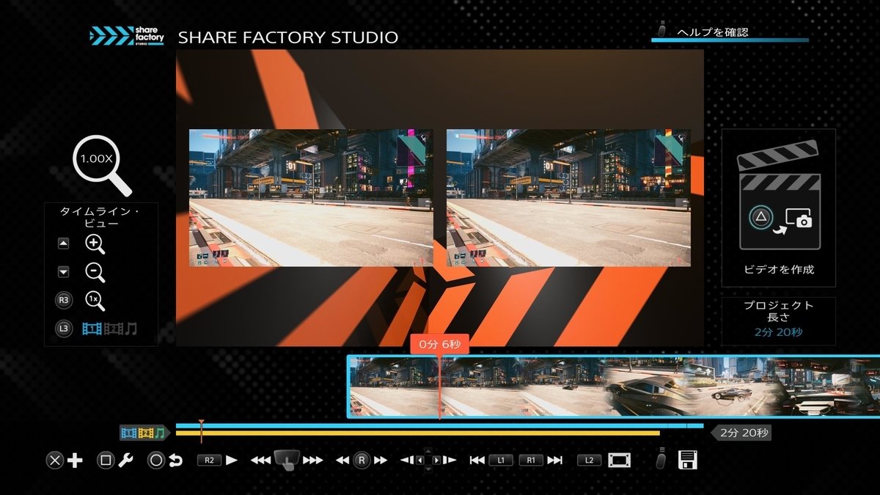Image resolution: width=880 pixels, height=495 pixels.
Task: Click the D-pad directional icon
Action: point(428,461)
